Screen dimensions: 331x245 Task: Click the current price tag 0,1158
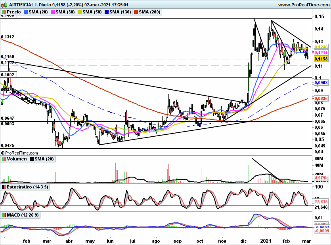tap(320, 58)
